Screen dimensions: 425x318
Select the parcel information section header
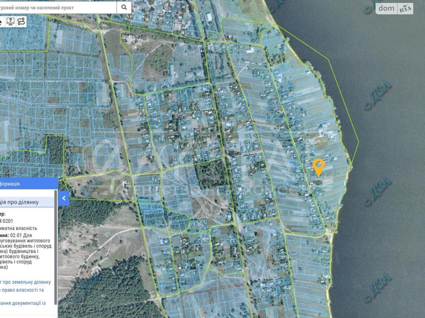tap(27, 202)
